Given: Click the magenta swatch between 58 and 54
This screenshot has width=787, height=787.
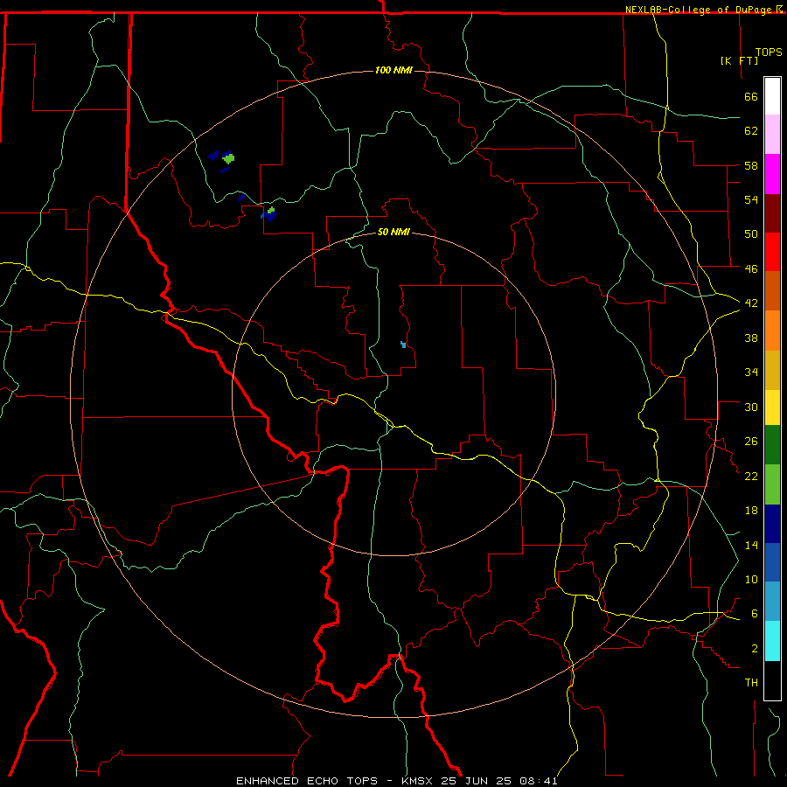Looking at the screenshot, I should tap(772, 174).
